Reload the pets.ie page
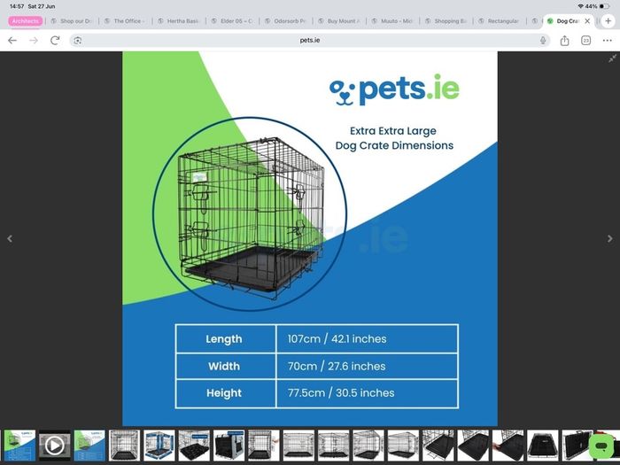 55,41
